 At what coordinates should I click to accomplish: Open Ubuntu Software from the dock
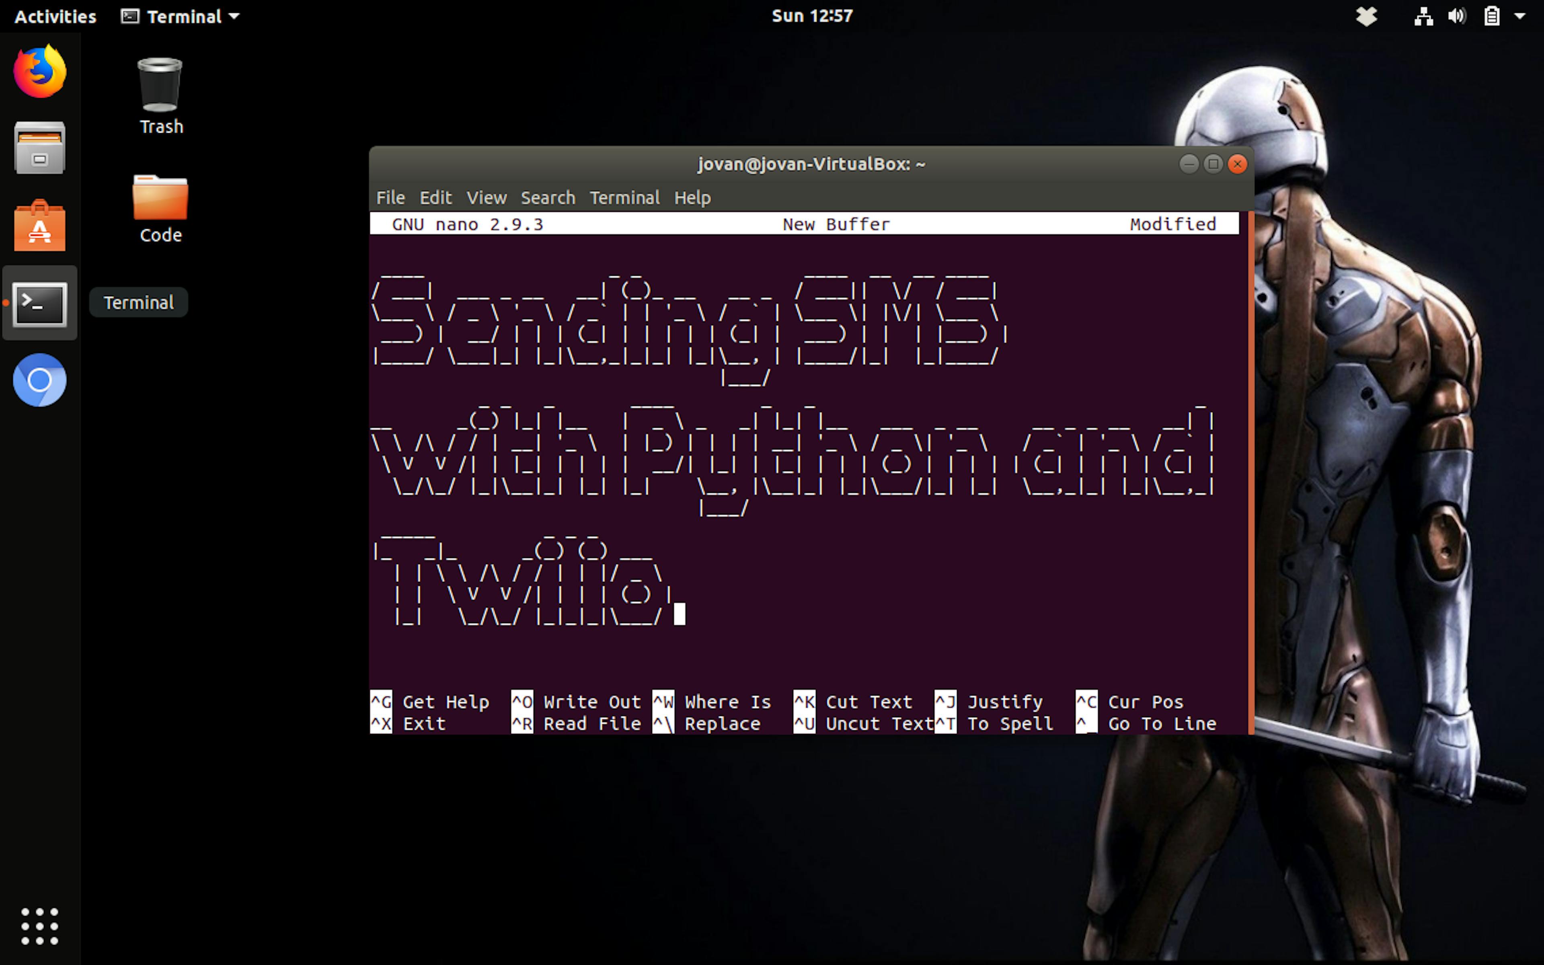39,225
